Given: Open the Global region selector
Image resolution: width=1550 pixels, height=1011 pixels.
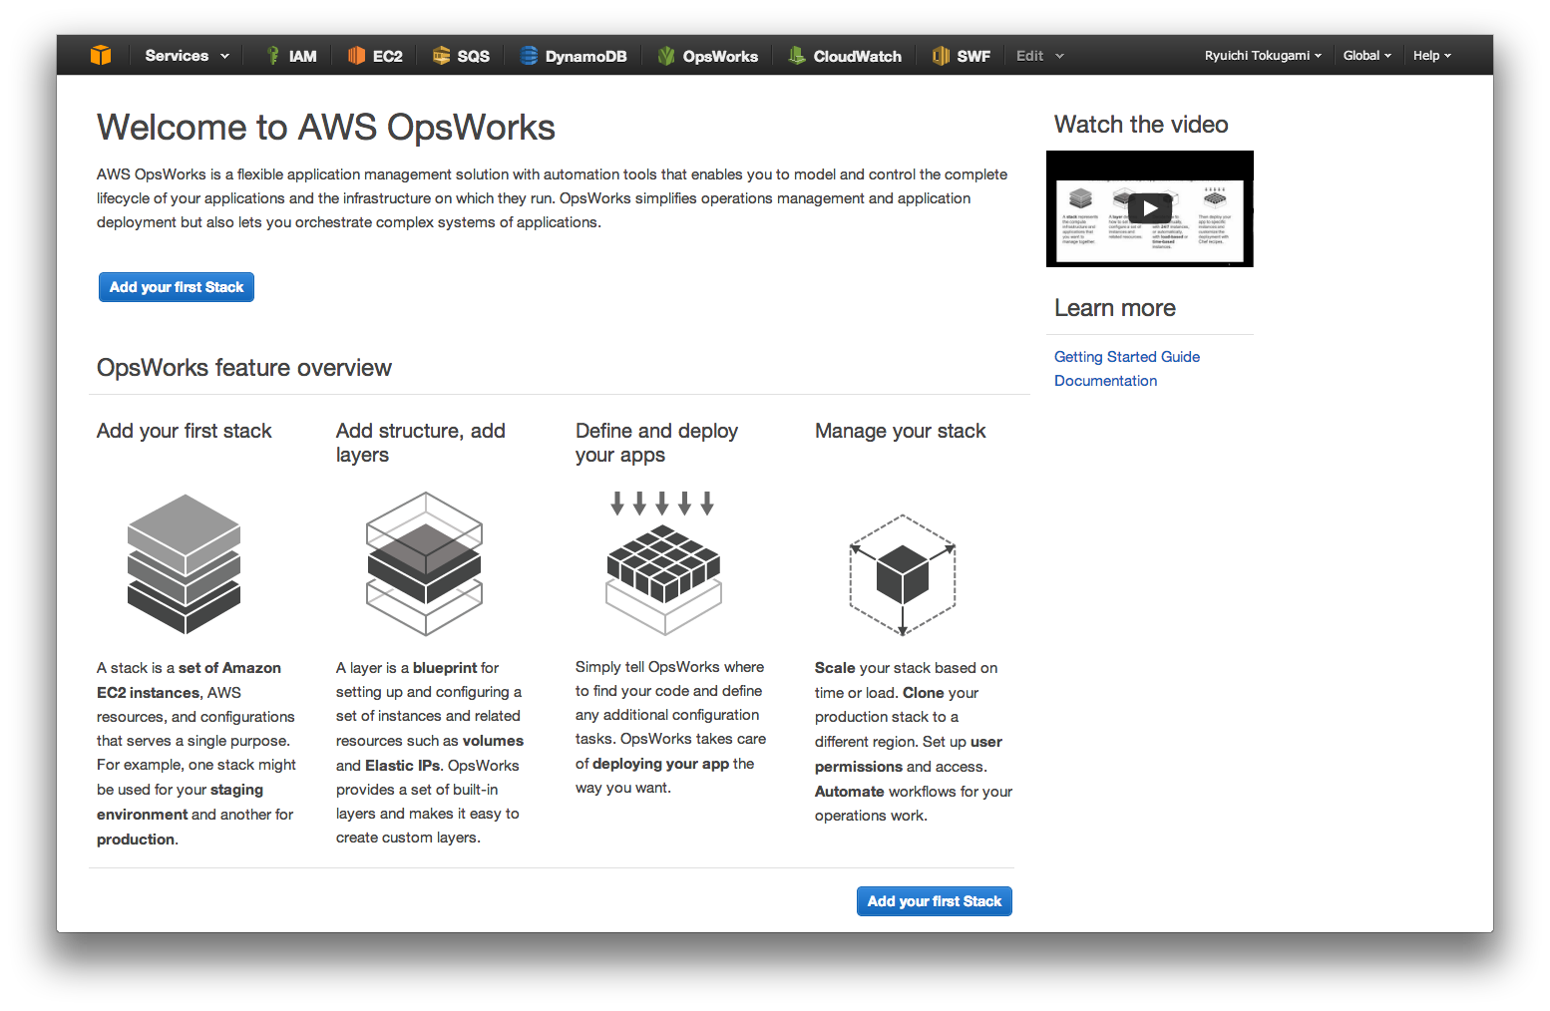Looking at the screenshot, I should tap(1366, 55).
